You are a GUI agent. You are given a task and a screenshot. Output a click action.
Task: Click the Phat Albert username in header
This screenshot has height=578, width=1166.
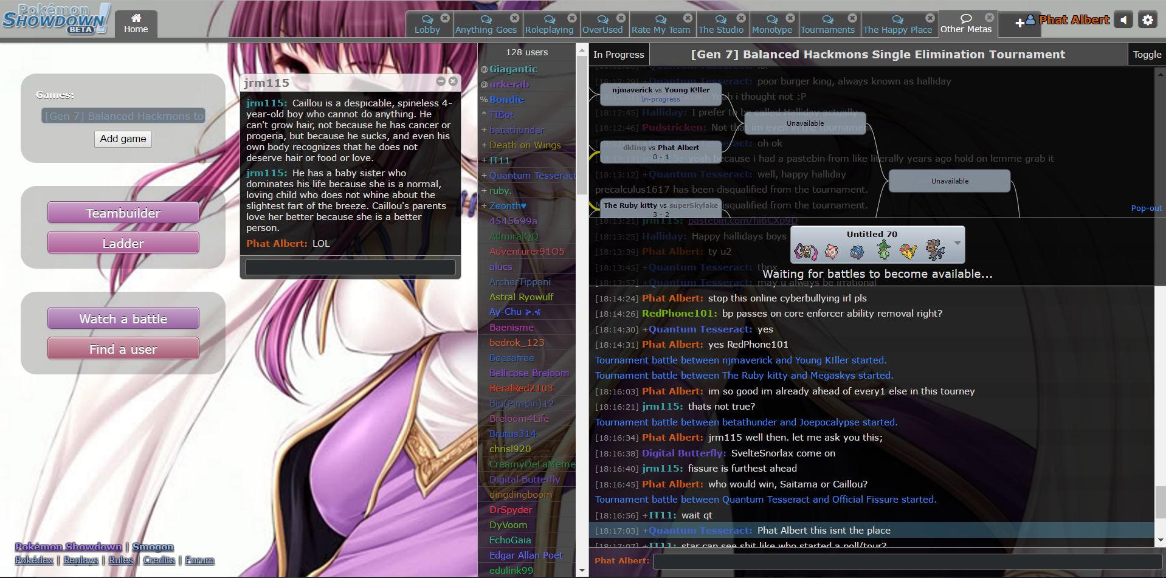coord(1074,20)
